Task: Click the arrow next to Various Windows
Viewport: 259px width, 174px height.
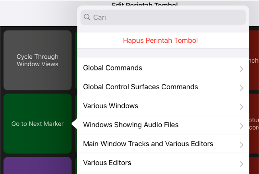Action: [241, 107]
